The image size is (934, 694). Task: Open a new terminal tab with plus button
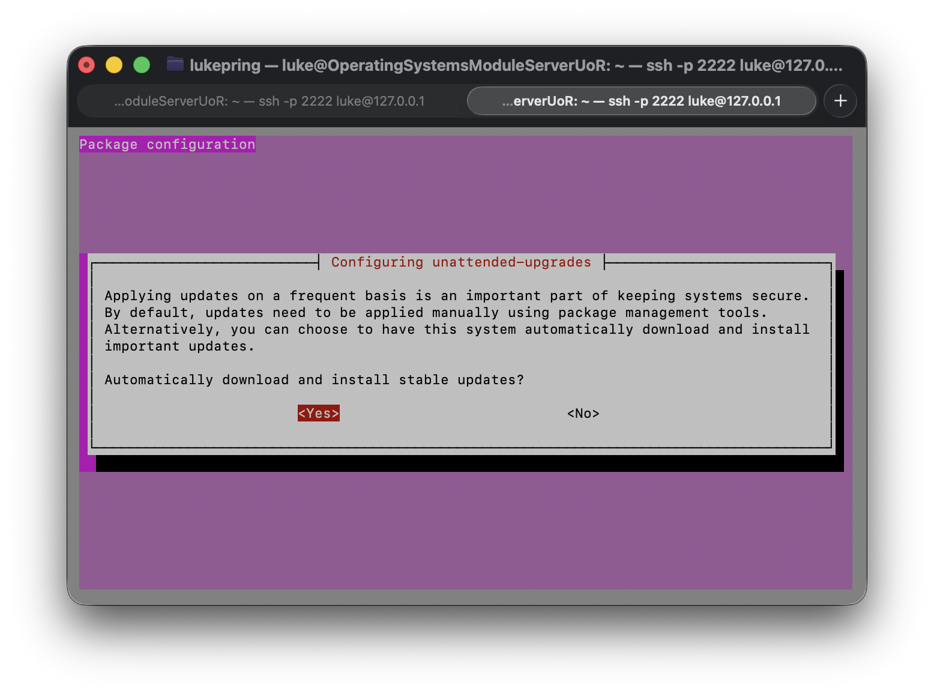tap(840, 101)
